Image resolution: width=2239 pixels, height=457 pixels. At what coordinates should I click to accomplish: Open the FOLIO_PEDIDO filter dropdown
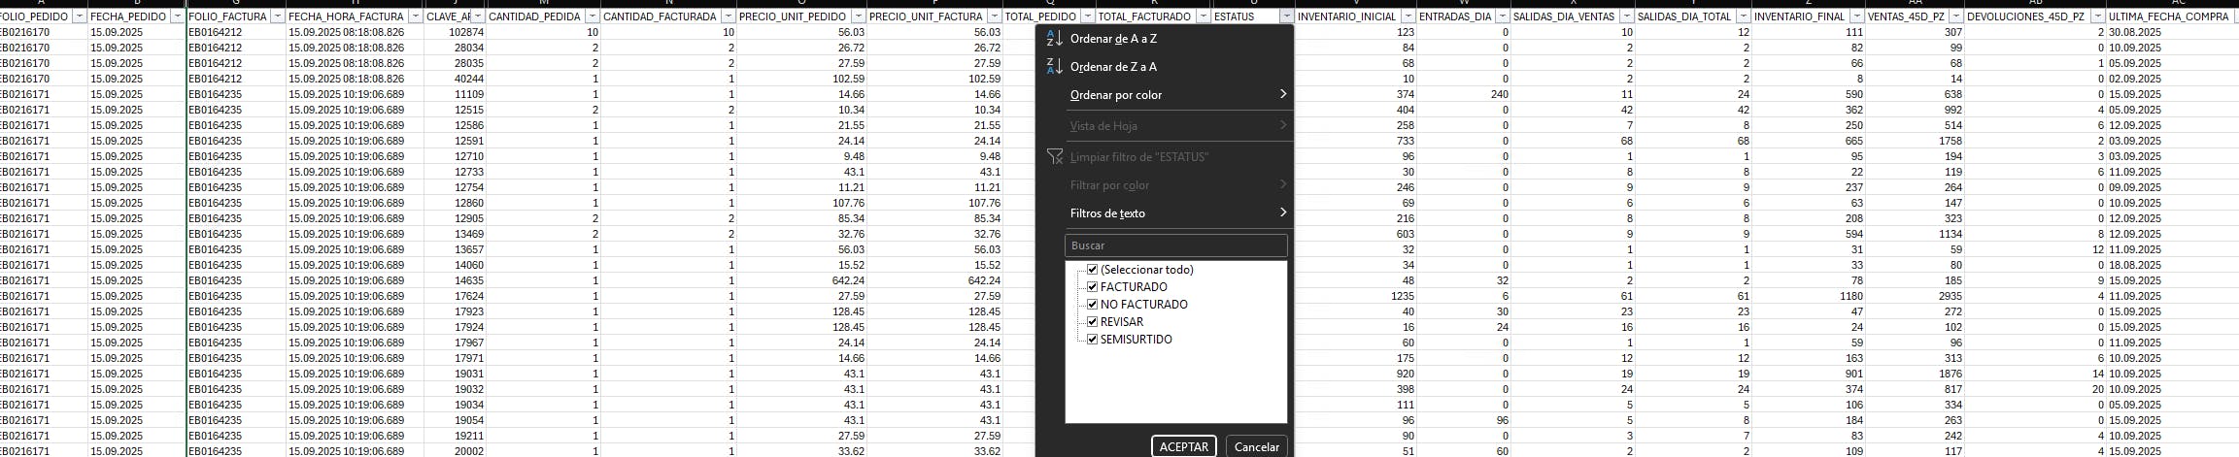[x=79, y=16]
